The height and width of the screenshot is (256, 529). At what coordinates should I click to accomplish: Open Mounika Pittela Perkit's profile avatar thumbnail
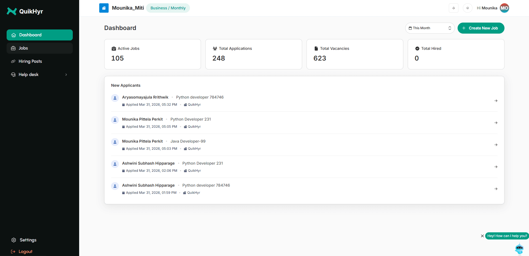tap(115, 120)
